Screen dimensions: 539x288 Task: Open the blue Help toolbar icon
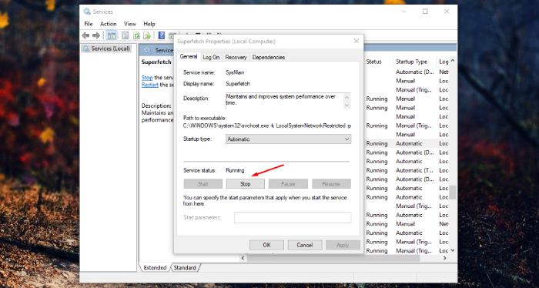tap(161, 35)
